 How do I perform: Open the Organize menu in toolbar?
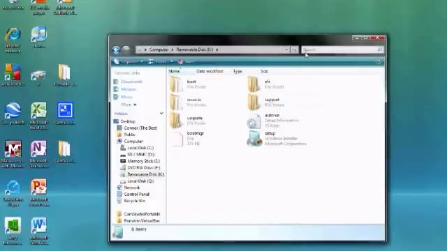[129, 62]
